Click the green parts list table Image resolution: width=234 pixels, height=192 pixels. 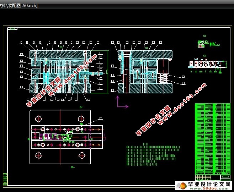213,139
